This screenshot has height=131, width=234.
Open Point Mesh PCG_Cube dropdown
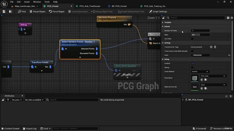pyautogui.click(x=213, y=76)
